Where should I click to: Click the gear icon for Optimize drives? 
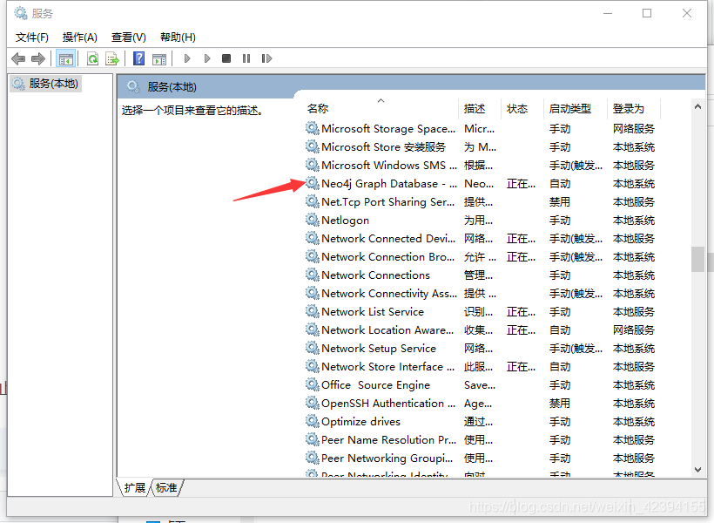click(x=313, y=421)
